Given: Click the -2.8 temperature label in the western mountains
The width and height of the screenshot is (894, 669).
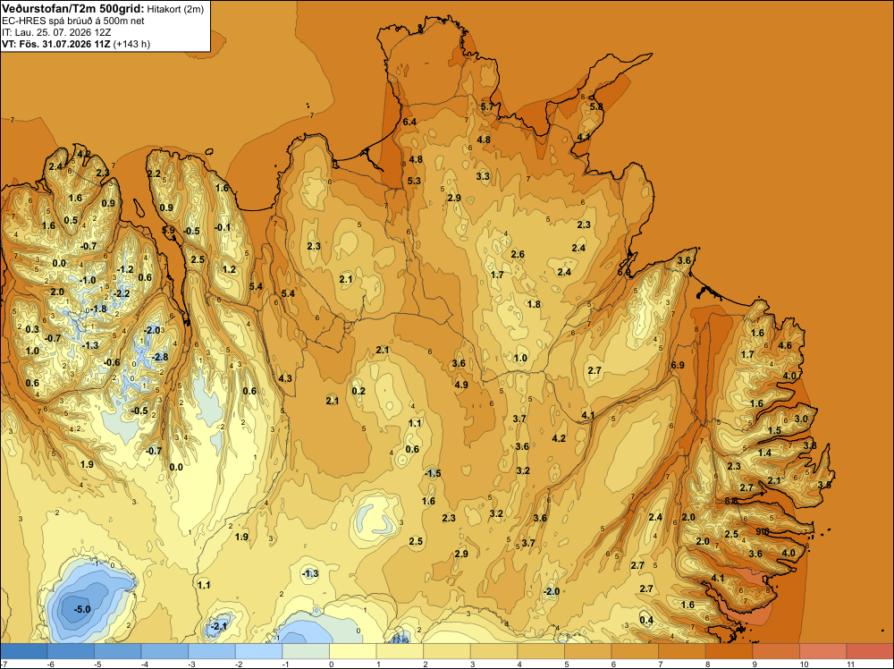Looking at the screenshot, I should click(x=160, y=357).
